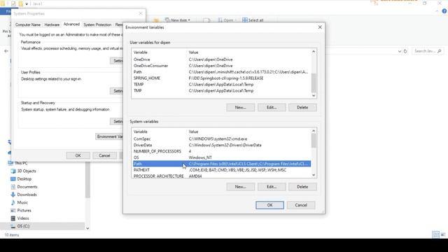This screenshot has width=448, height=252.
Task: Select the DriverData system variable
Action: (x=221, y=145)
